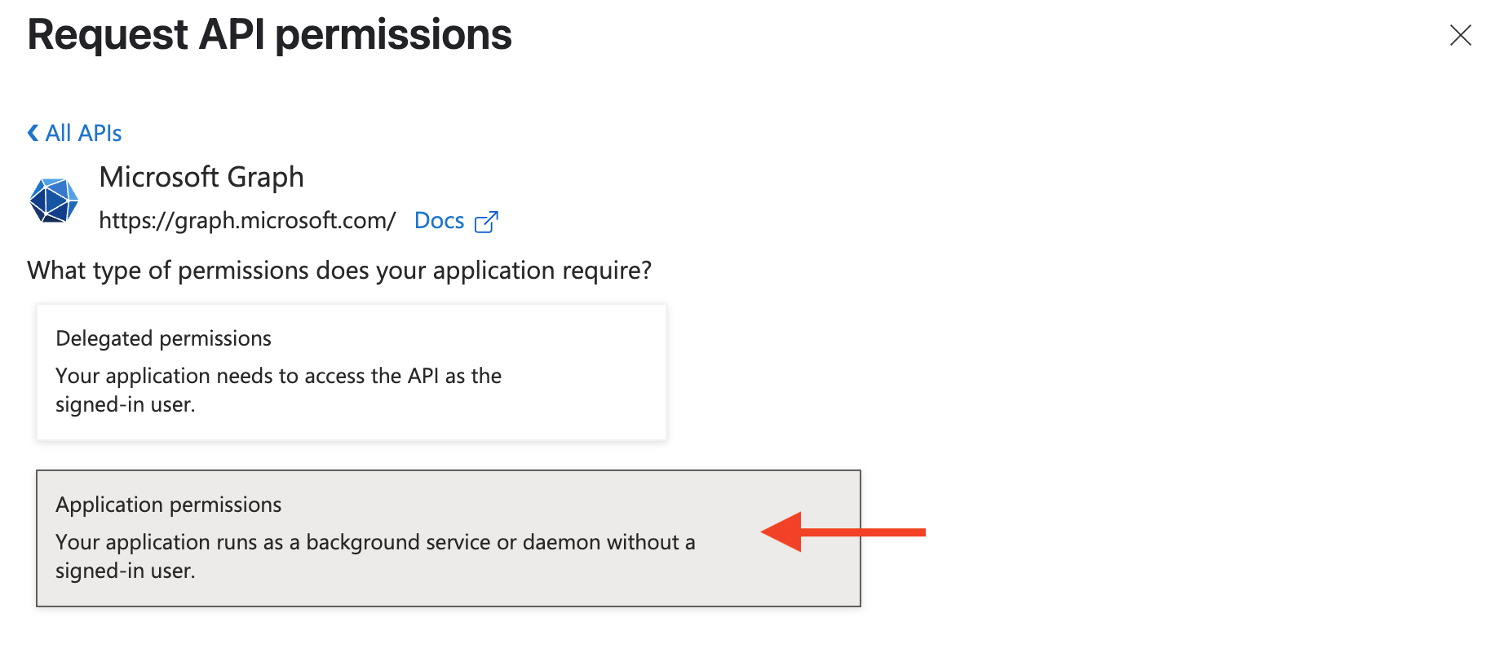Click the red arrow pointing at Application permissions
Viewport: 1491px width, 657px height.
click(843, 532)
